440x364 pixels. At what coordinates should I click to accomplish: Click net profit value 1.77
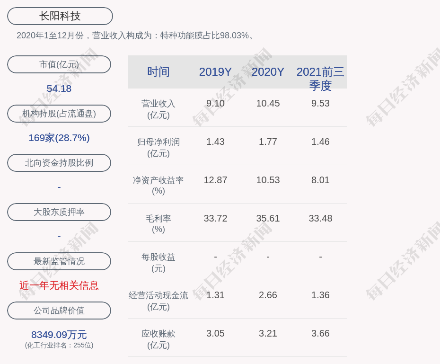268,142
